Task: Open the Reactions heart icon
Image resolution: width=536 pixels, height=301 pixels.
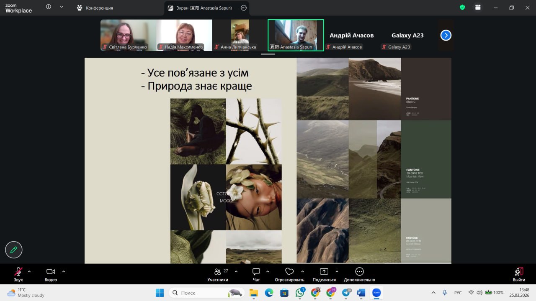Action: [x=289, y=274]
